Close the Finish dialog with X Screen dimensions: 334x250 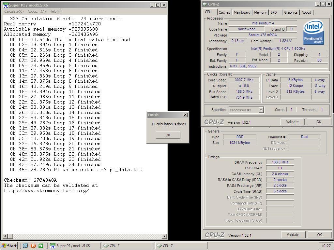[x=185, y=115]
